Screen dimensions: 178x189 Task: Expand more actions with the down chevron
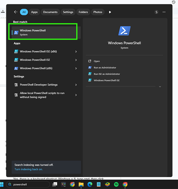click(160, 87)
